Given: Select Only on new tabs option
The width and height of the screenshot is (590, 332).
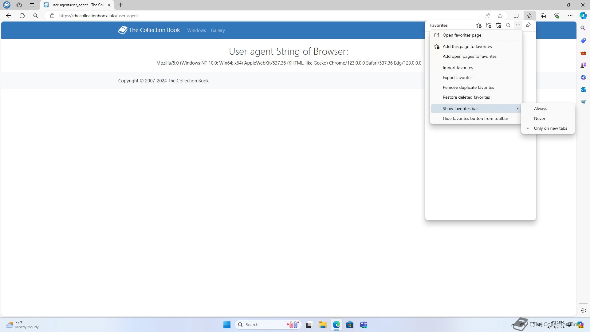Looking at the screenshot, I should coord(548,128).
